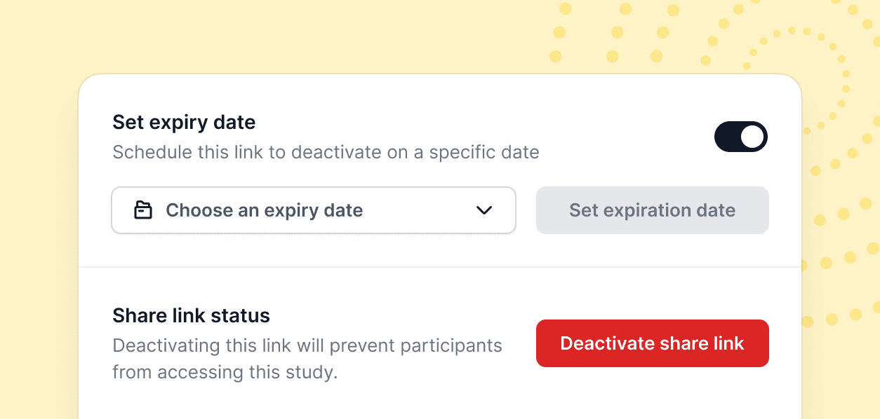
Task: Click the 'Schedule this link to deactivate' description
Action: tap(326, 152)
